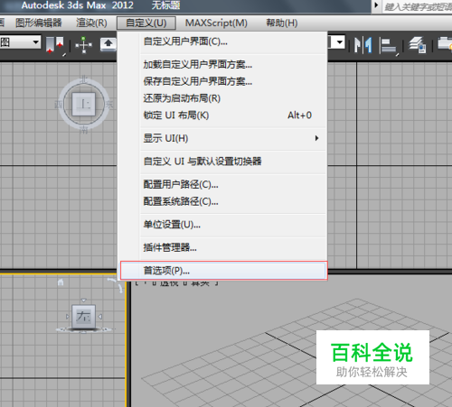Click ViewCube compass 南 label

coord(83,130)
